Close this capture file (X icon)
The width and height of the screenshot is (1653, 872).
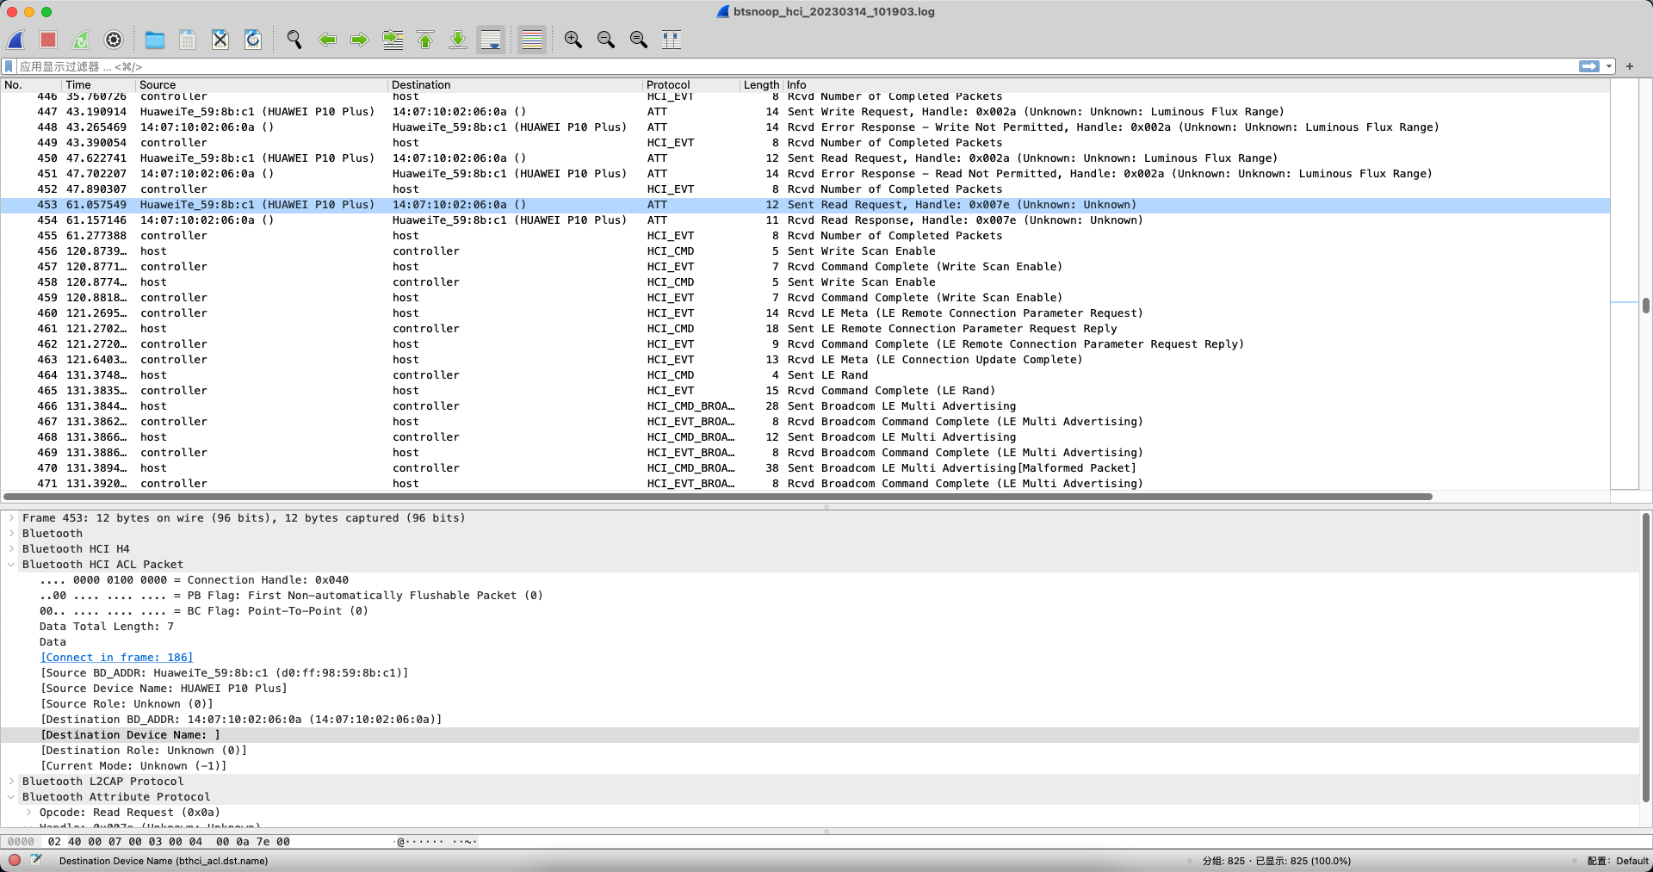tap(220, 40)
